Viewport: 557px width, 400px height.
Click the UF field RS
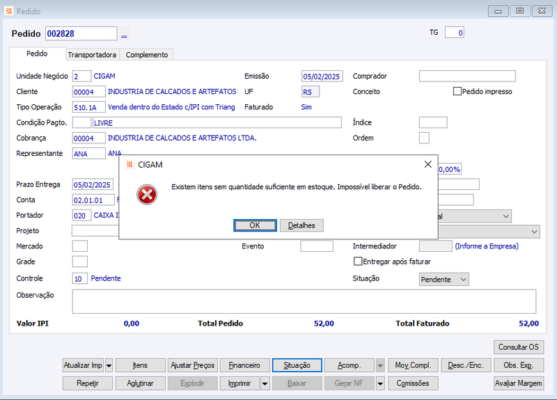[311, 92]
